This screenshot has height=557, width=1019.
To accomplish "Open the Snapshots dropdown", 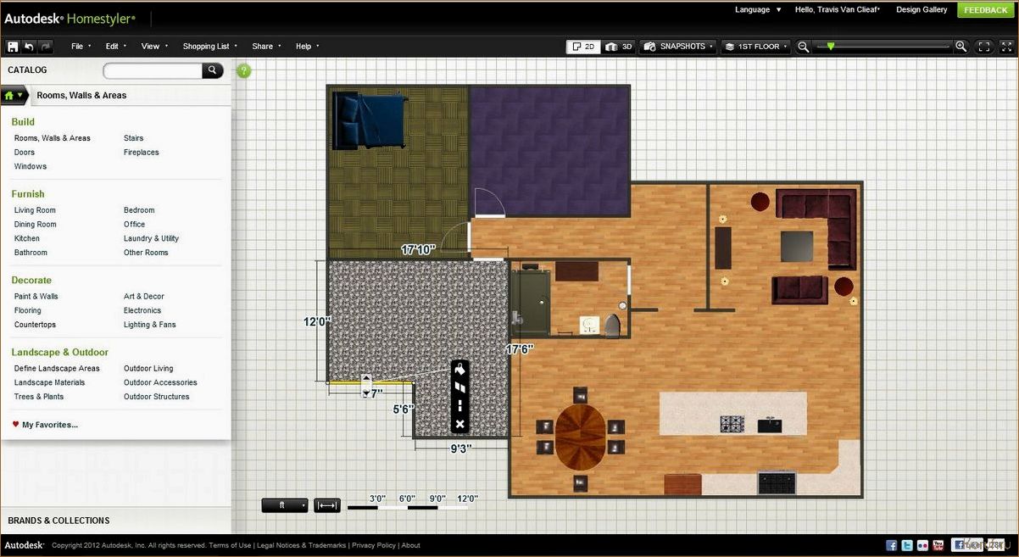I will [677, 47].
